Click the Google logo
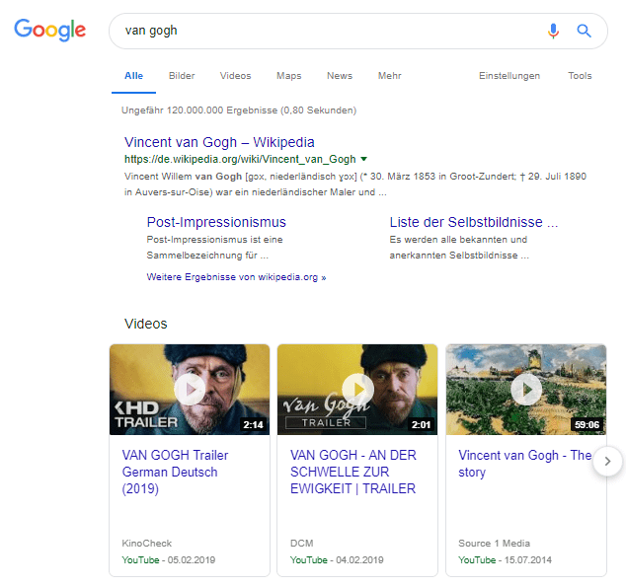The image size is (626, 587). tap(50, 30)
